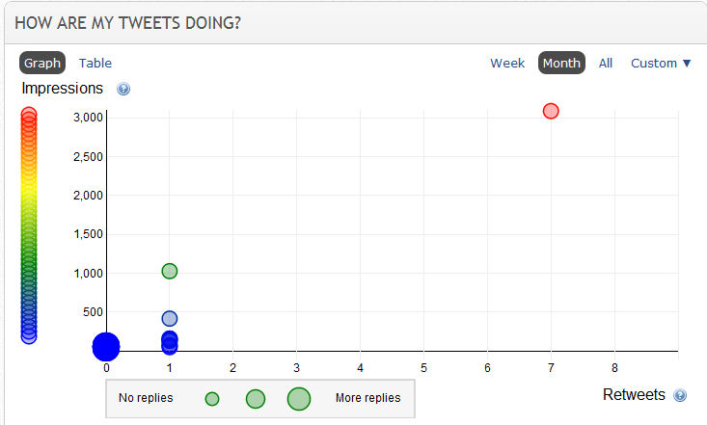Show All time tweet data
Viewport: 707px width, 425px height.
click(x=606, y=63)
